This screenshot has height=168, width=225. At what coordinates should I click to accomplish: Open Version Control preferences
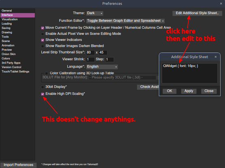coord(17,67)
